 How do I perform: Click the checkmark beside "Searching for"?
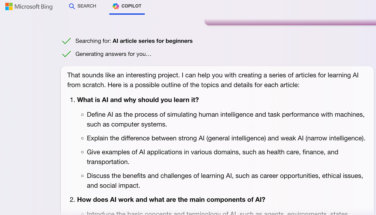[66, 41]
